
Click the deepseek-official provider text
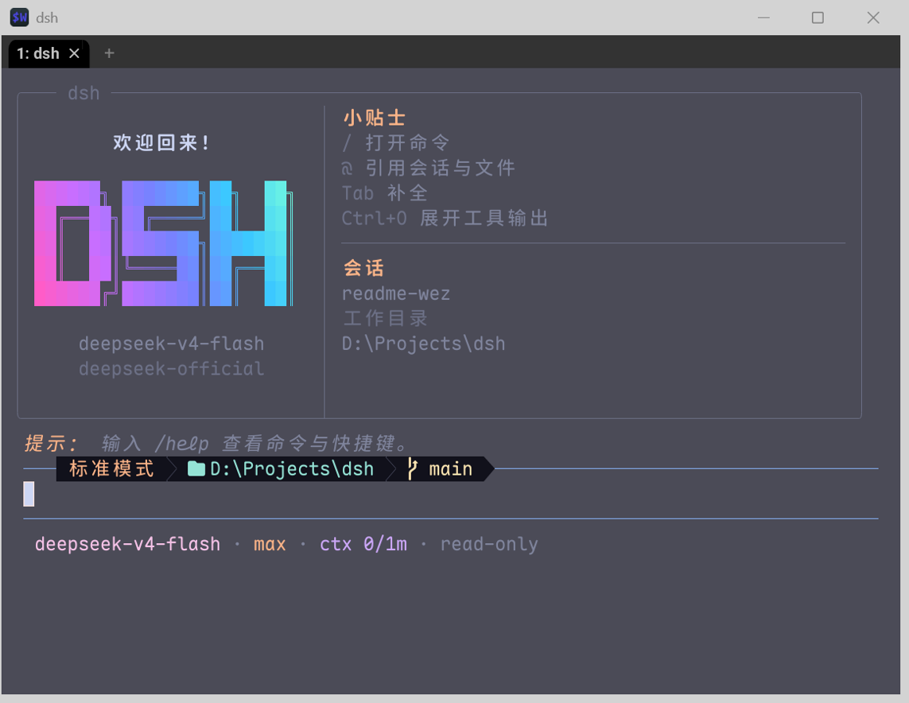pyautogui.click(x=172, y=368)
